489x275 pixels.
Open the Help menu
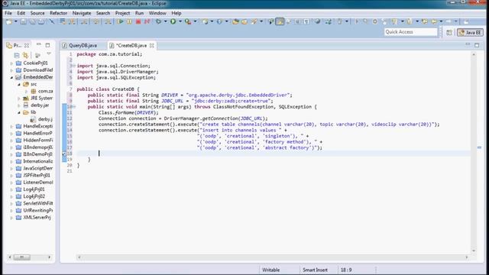(x=176, y=13)
